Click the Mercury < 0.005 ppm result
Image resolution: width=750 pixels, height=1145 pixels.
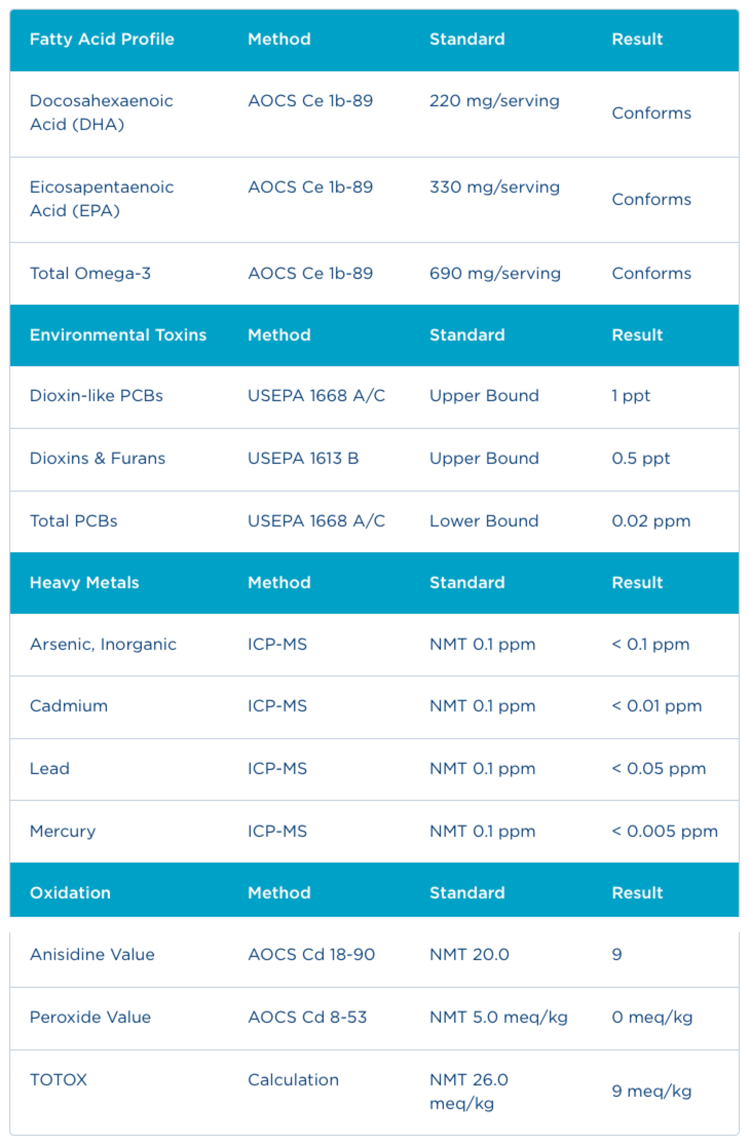pos(665,832)
